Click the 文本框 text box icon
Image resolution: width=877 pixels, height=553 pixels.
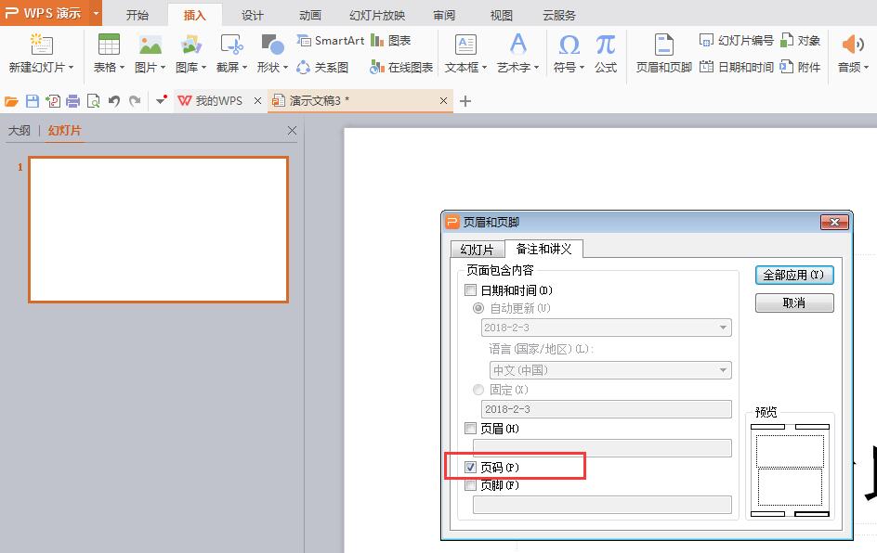point(465,45)
